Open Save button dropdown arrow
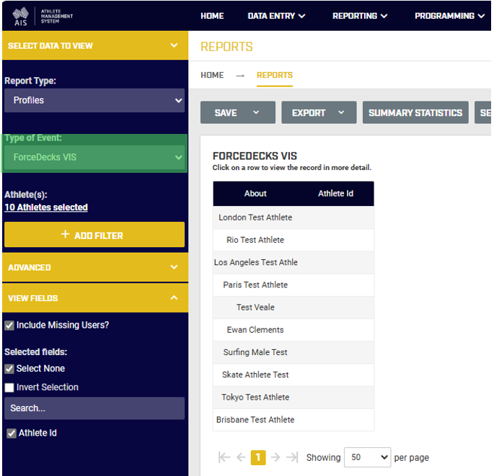Screen dimensions: 494x476 (256, 112)
